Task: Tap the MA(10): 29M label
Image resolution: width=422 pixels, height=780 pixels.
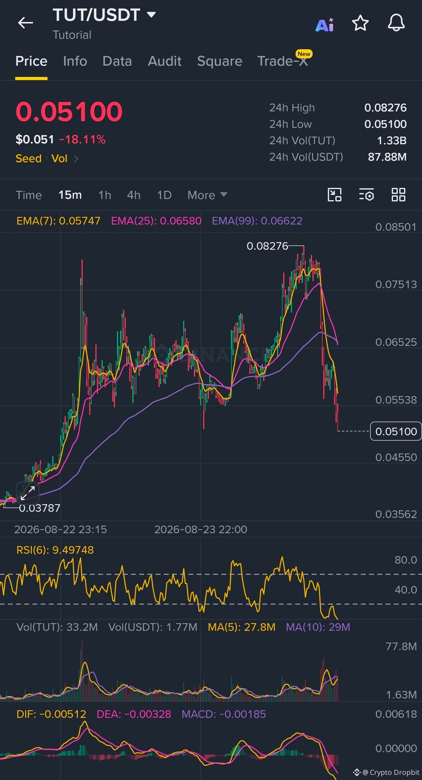Action: [318, 627]
